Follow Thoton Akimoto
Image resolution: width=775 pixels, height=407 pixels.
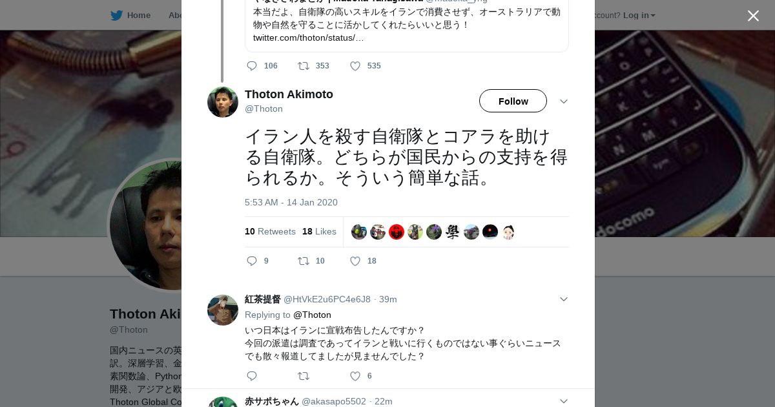coord(513,101)
